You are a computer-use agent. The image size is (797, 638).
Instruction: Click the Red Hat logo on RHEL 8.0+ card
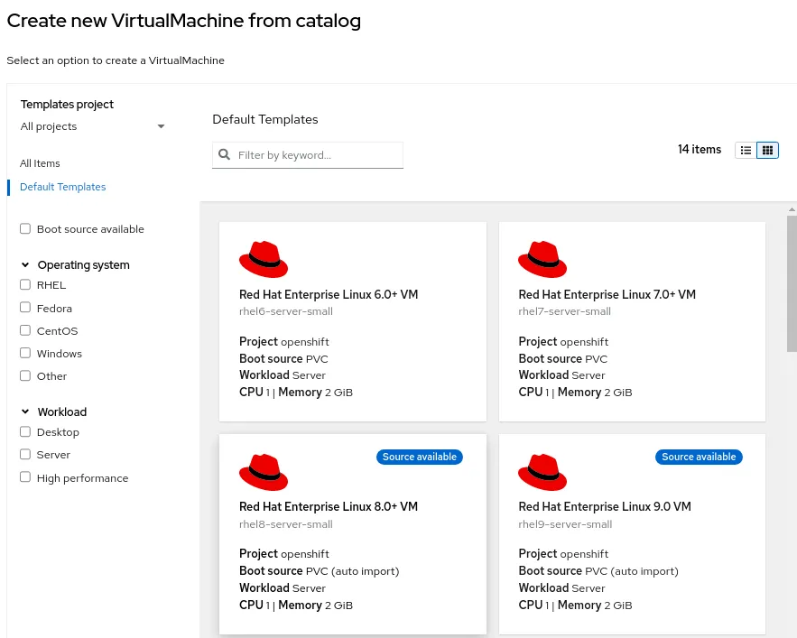coord(263,471)
